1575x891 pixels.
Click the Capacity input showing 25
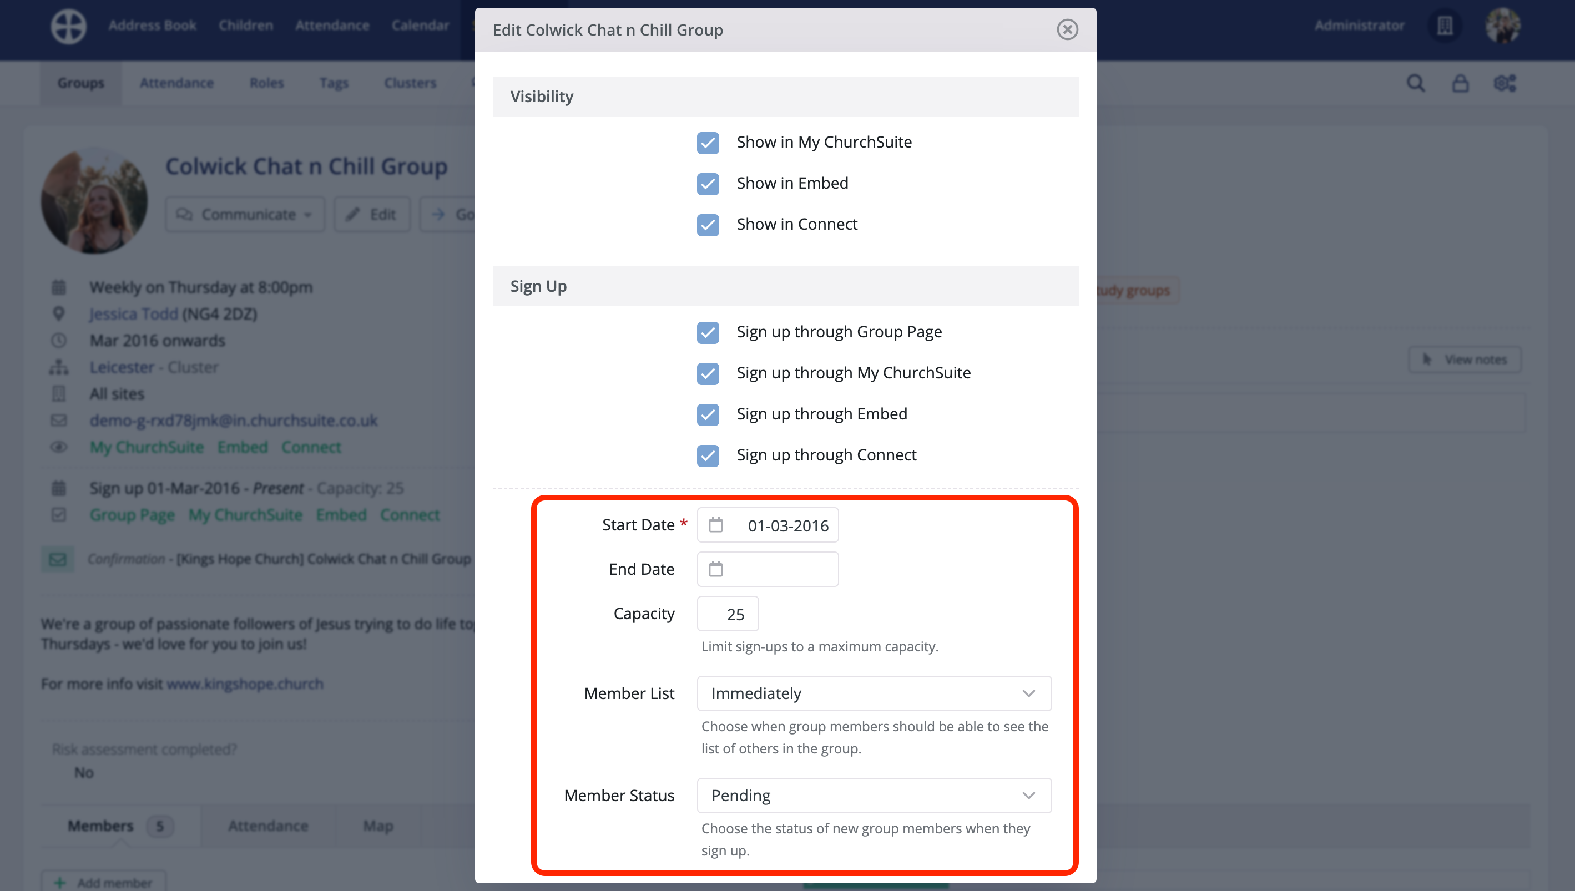727,613
